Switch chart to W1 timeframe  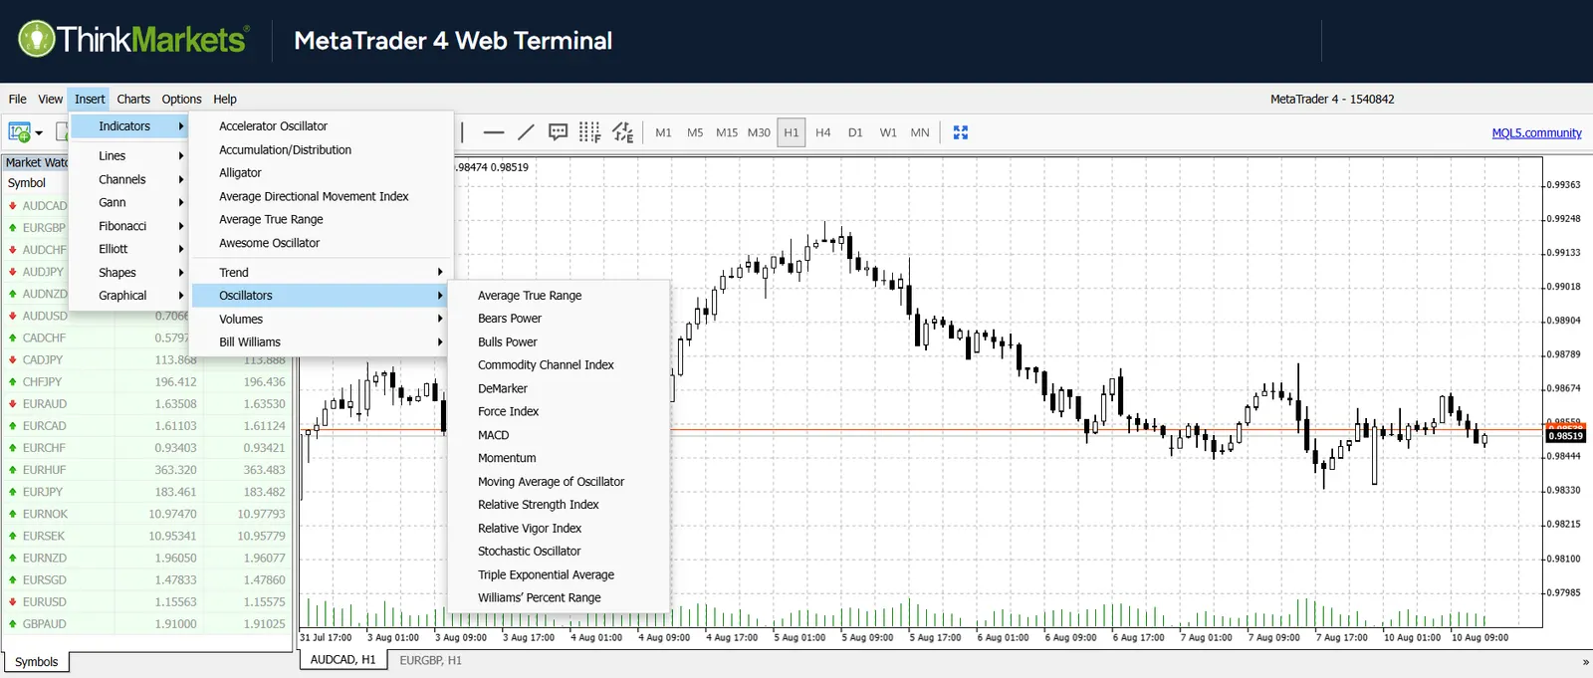888,132
